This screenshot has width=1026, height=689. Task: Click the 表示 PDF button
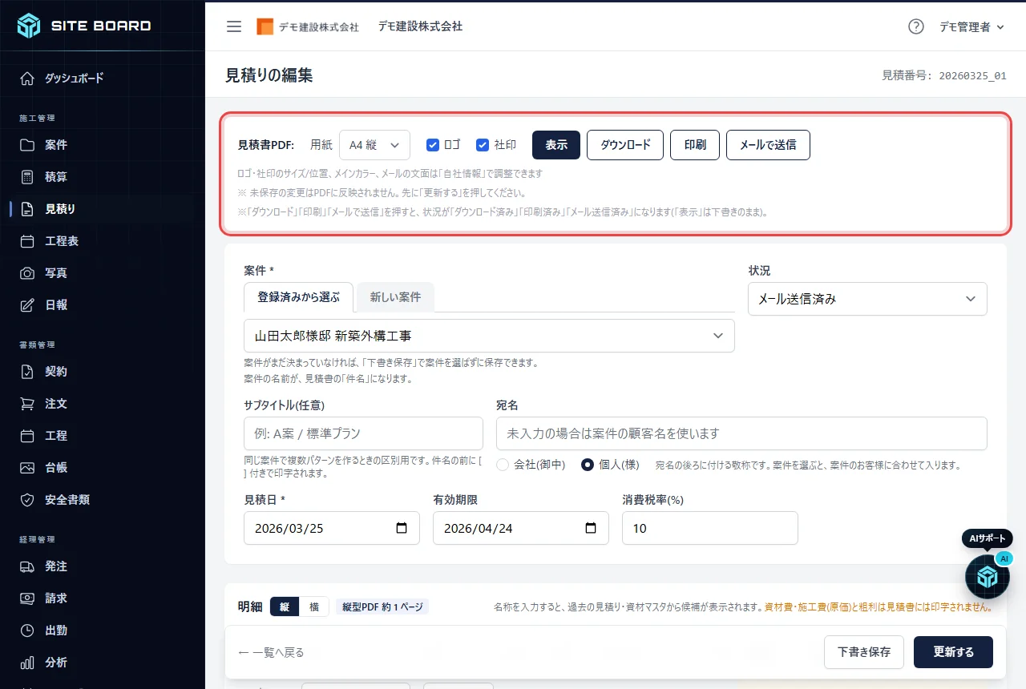point(556,145)
